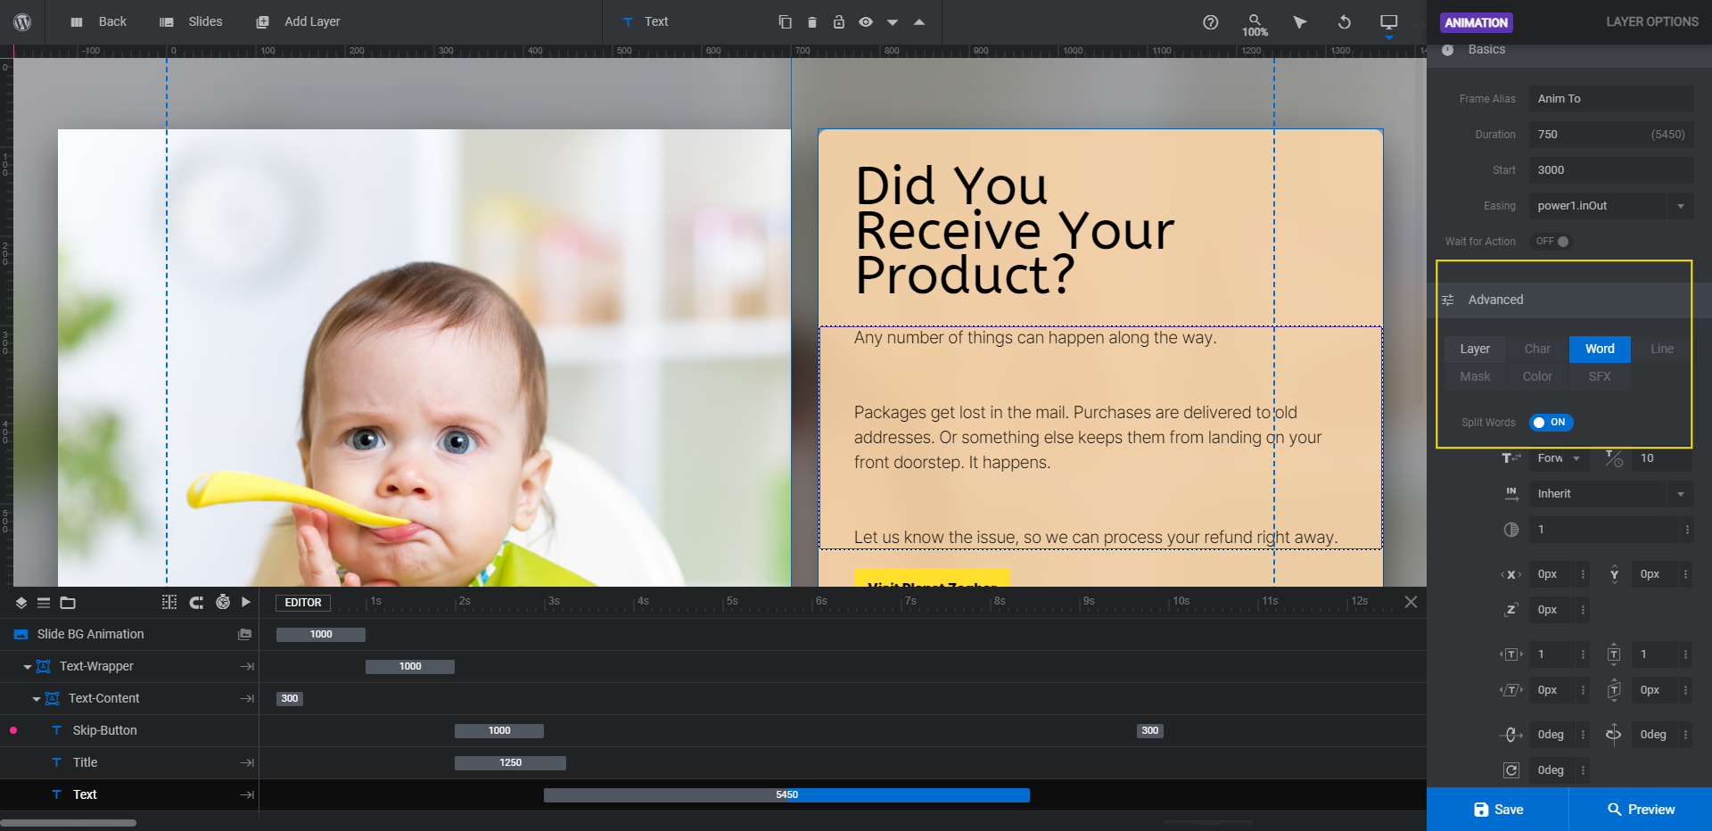This screenshot has height=831, width=1712.
Task: Select the Line animation tab
Action: 1662,349
